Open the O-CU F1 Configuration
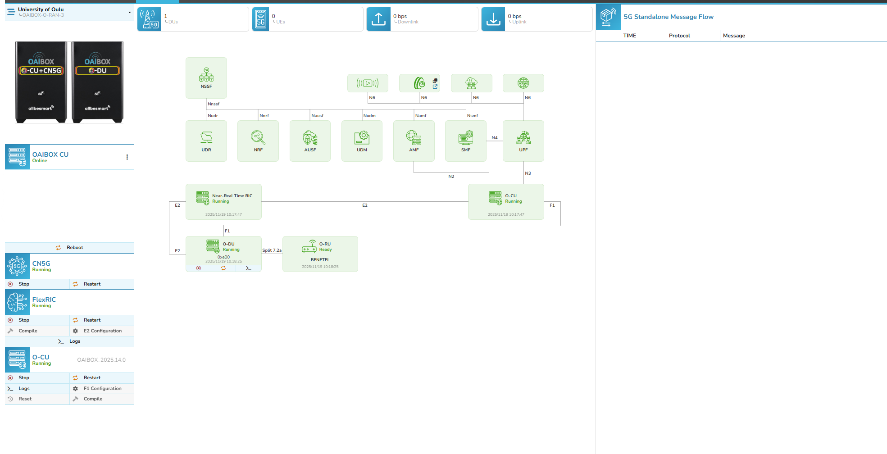 click(102, 389)
